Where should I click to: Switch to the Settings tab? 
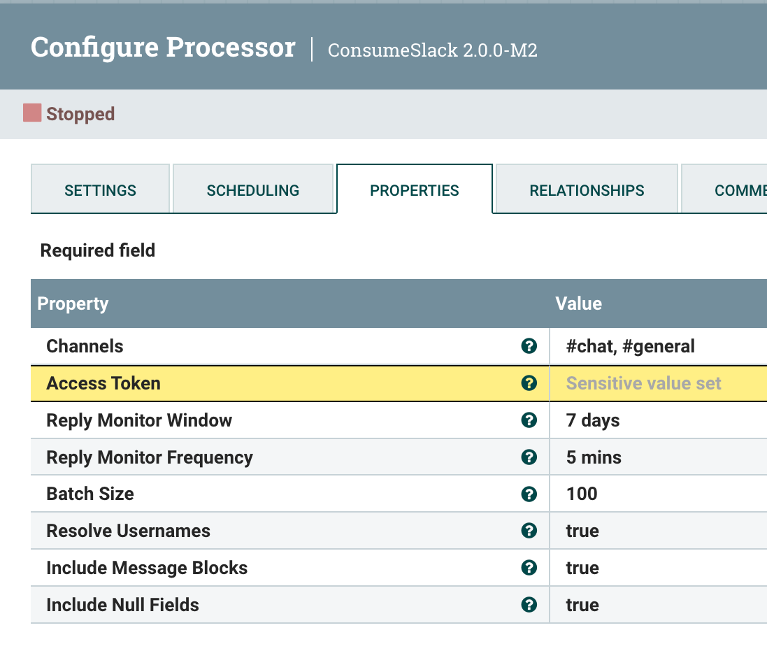pyautogui.click(x=100, y=189)
